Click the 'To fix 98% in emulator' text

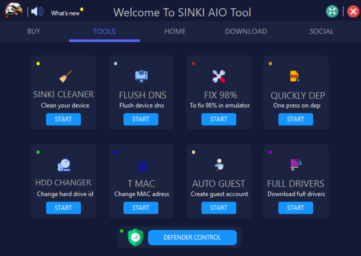tap(219, 106)
